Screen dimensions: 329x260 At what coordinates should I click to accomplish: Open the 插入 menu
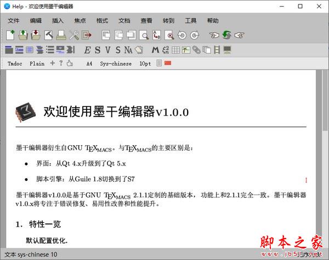click(58, 21)
